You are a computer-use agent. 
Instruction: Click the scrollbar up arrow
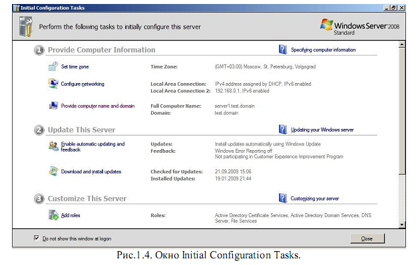[402, 44]
